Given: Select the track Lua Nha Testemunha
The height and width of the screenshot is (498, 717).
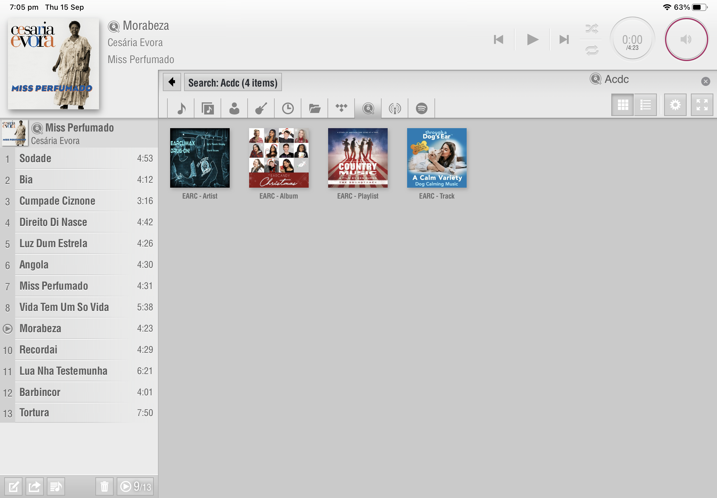Looking at the screenshot, I should click(63, 371).
